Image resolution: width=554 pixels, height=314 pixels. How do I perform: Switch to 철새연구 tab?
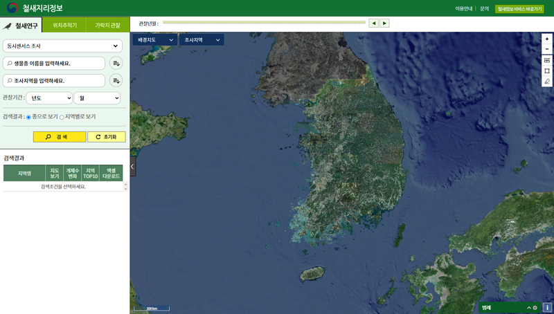point(21,26)
